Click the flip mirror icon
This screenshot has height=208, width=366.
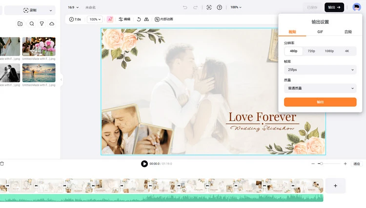click(x=146, y=19)
